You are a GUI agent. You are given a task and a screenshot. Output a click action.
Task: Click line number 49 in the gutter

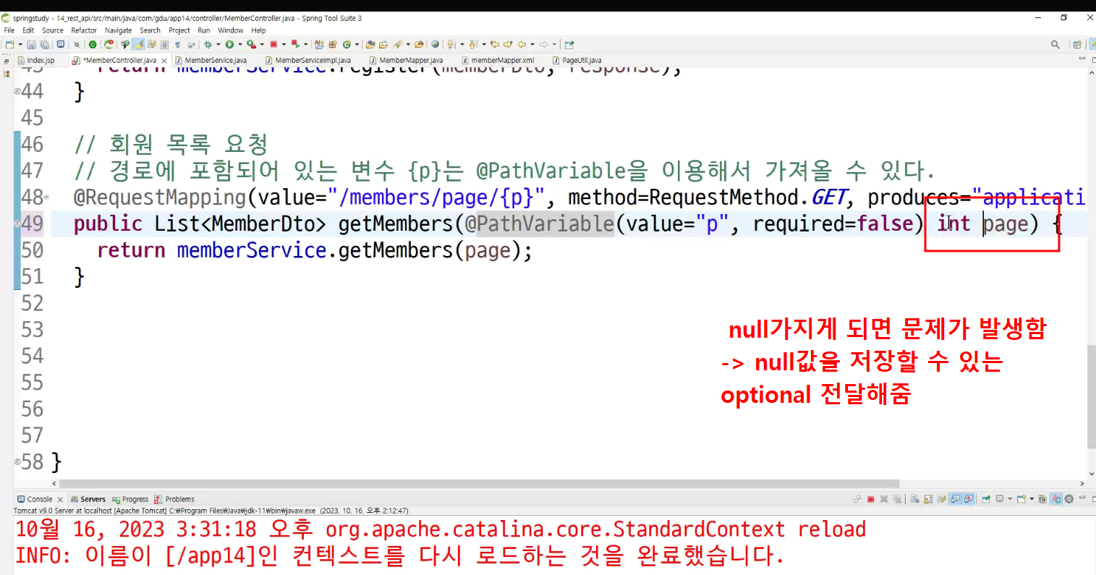tap(33, 223)
